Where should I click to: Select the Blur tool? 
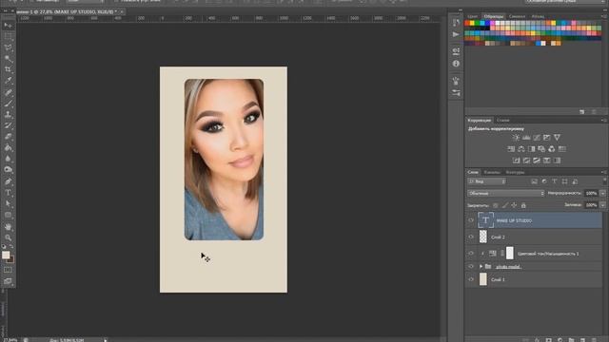pyautogui.click(x=9, y=159)
